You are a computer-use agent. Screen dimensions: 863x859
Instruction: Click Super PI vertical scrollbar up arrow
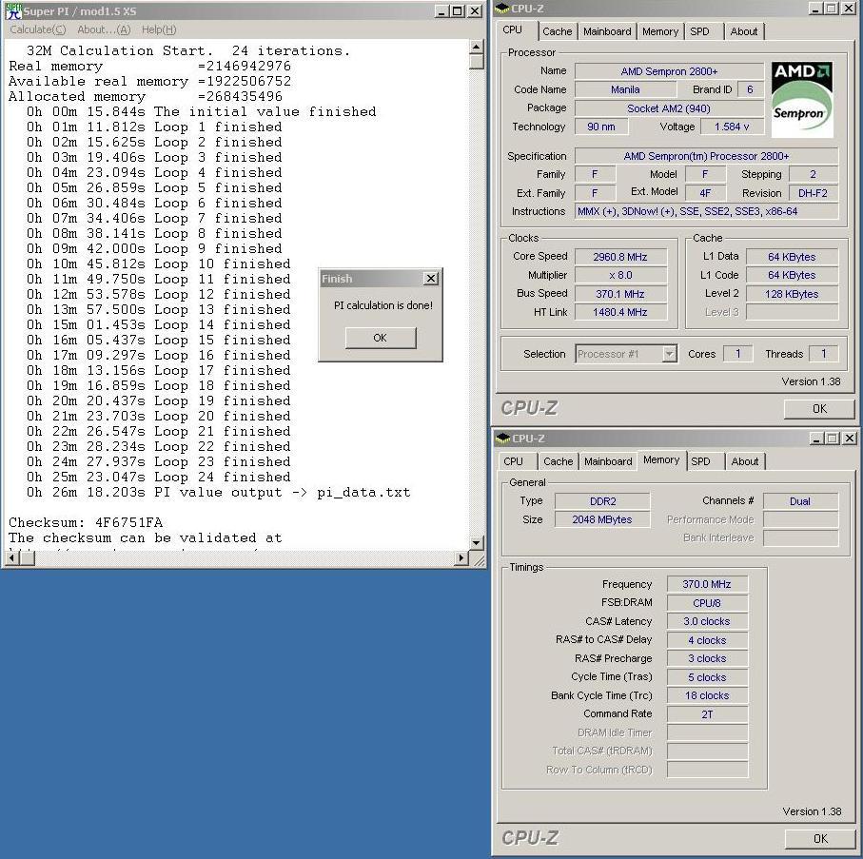pyautogui.click(x=477, y=48)
